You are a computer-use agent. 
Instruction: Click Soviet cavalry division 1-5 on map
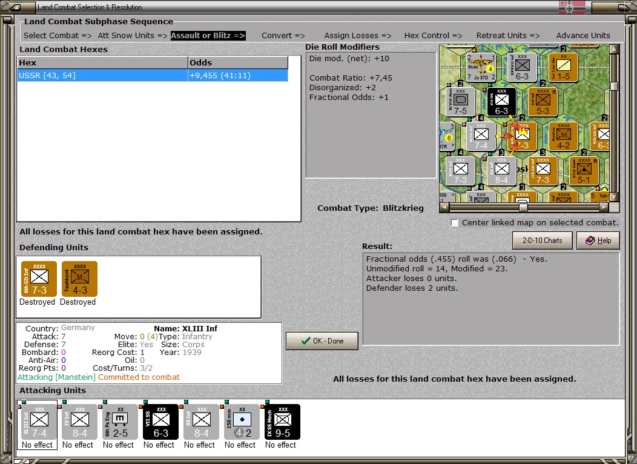click(x=563, y=67)
